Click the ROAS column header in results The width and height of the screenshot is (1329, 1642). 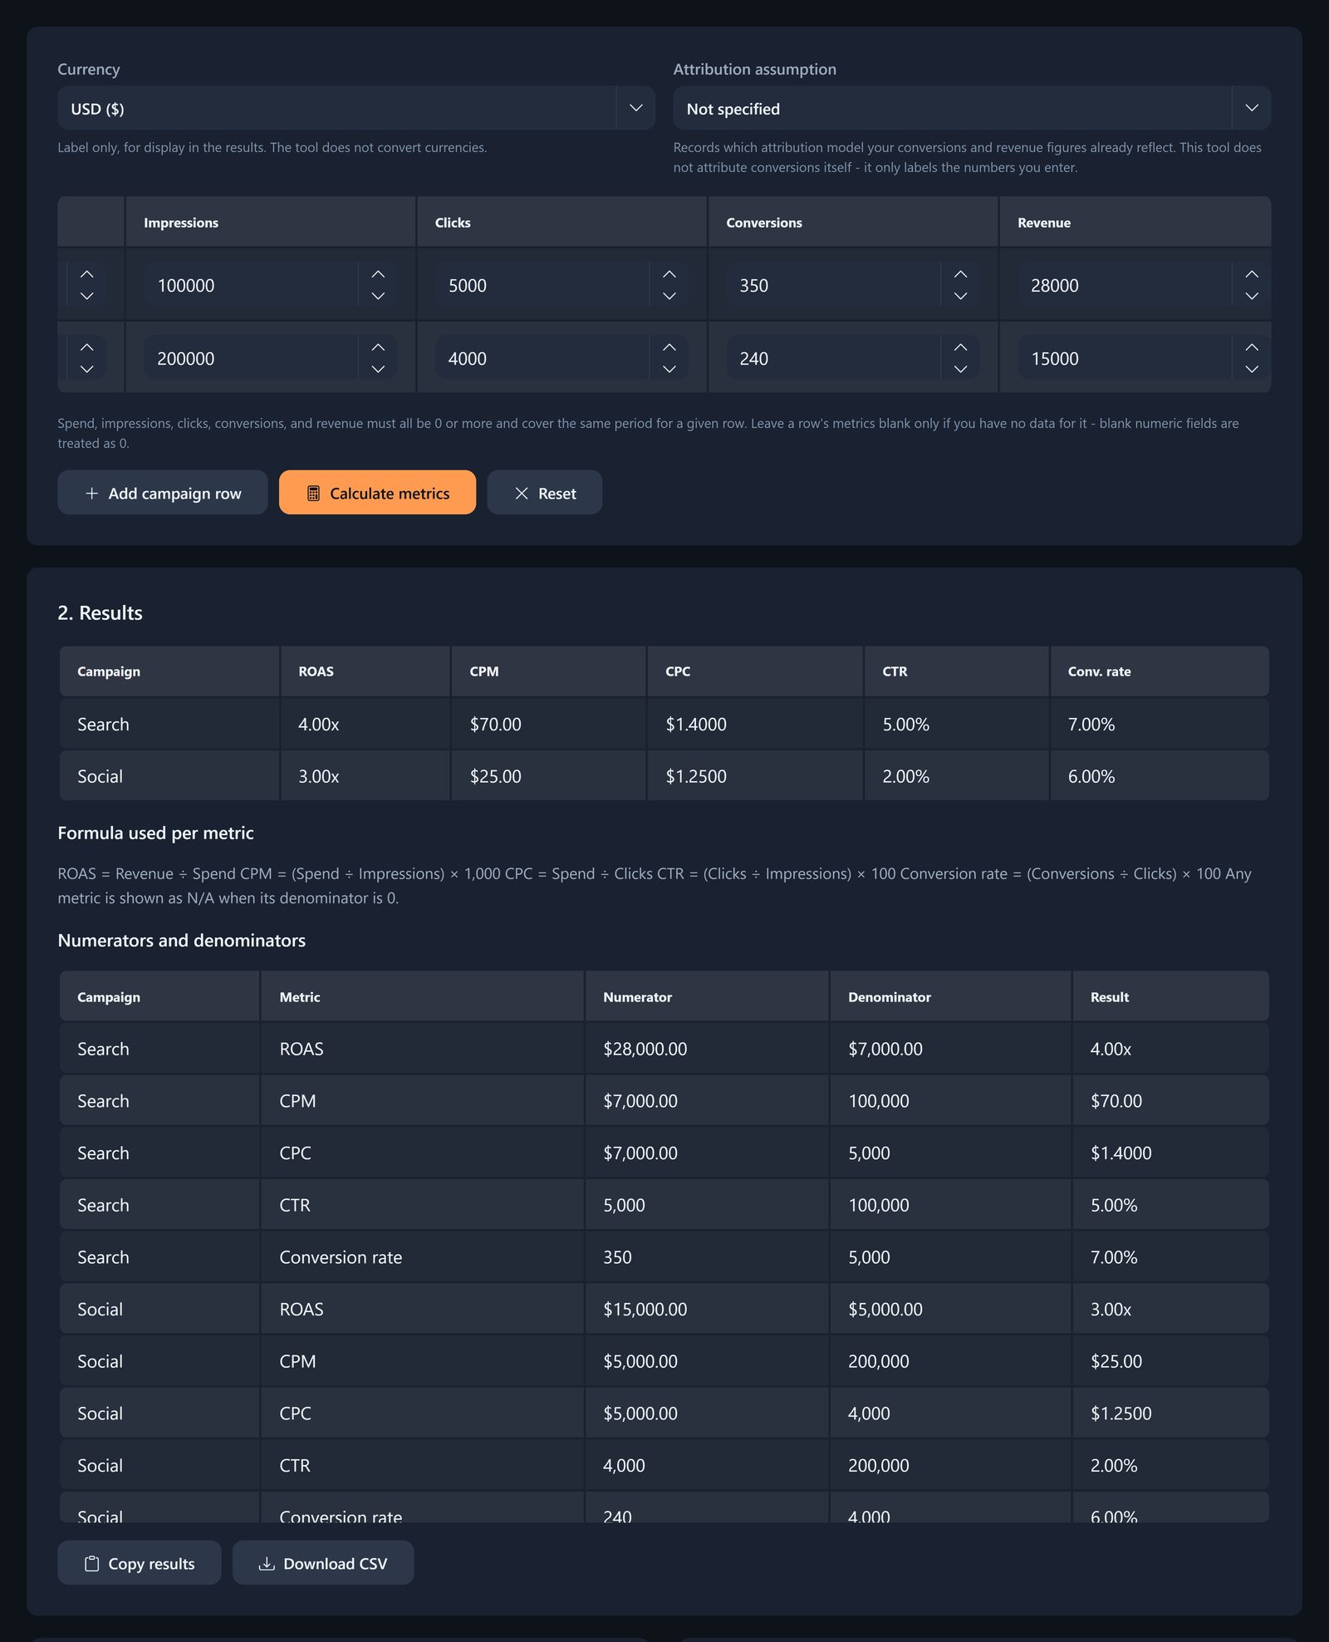click(365, 671)
